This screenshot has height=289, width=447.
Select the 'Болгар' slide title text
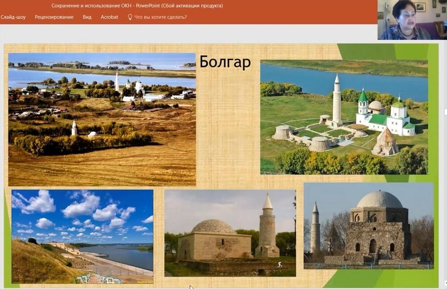[225, 62]
